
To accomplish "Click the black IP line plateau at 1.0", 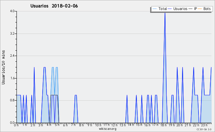I will (54, 95).
